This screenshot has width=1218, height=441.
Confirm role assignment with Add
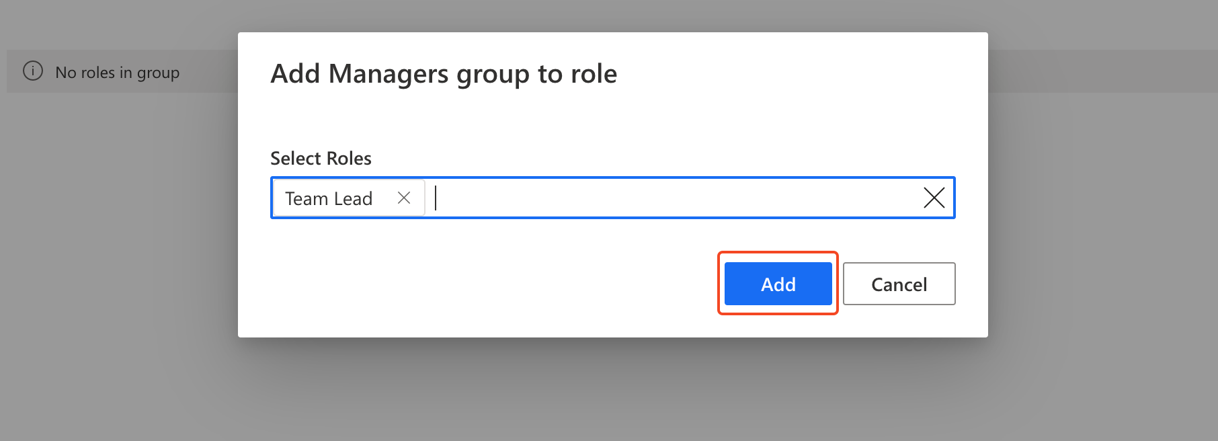pos(778,284)
